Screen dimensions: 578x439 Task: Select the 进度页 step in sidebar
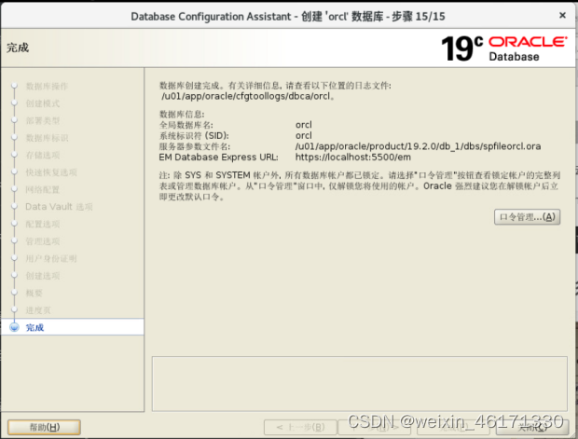pos(38,310)
